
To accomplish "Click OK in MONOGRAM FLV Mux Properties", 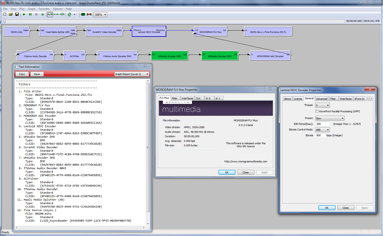I will coord(227,172).
